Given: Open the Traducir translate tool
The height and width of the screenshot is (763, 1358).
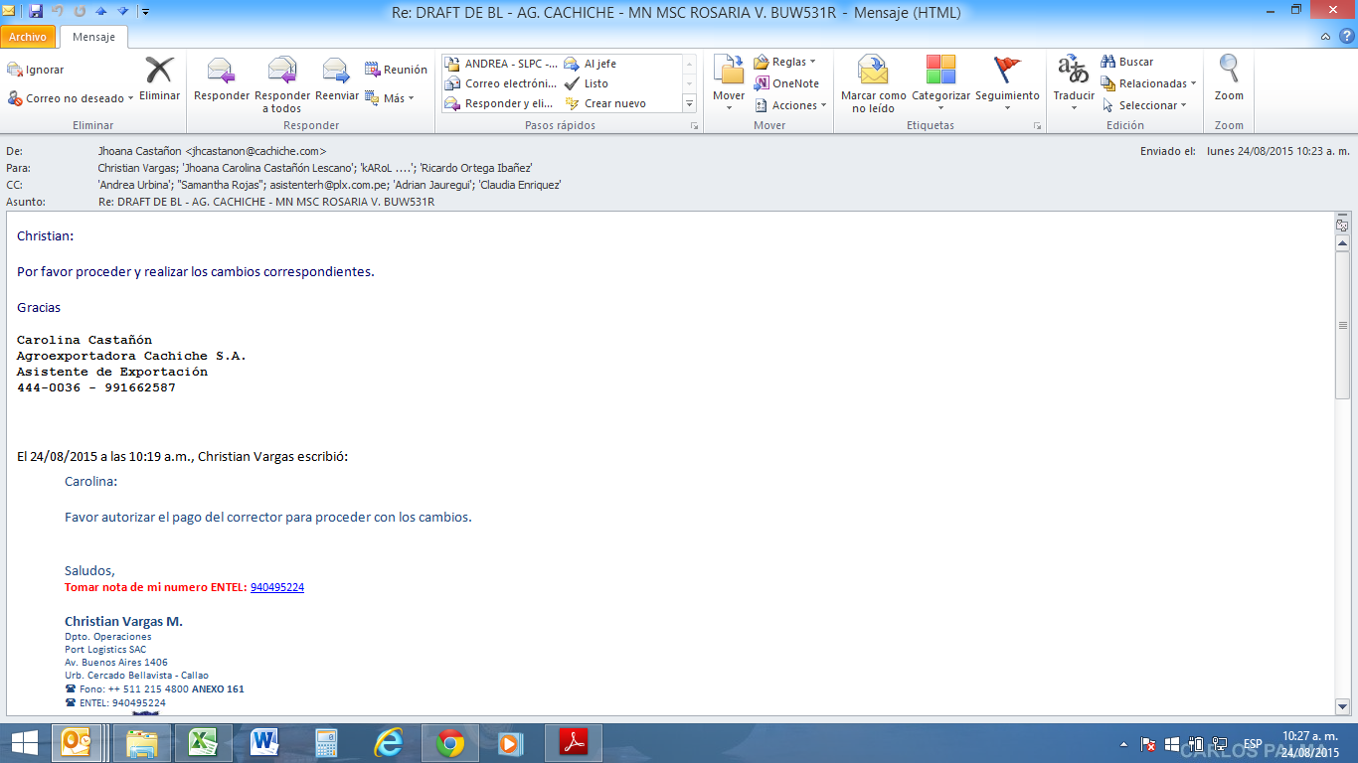Looking at the screenshot, I should click(1073, 77).
